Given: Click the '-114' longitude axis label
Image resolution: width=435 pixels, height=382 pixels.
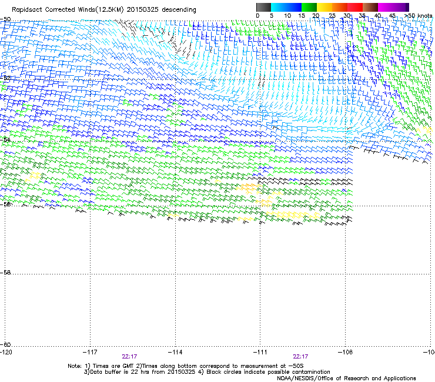Looking at the screenshot, I should click(x=175, y=352).
